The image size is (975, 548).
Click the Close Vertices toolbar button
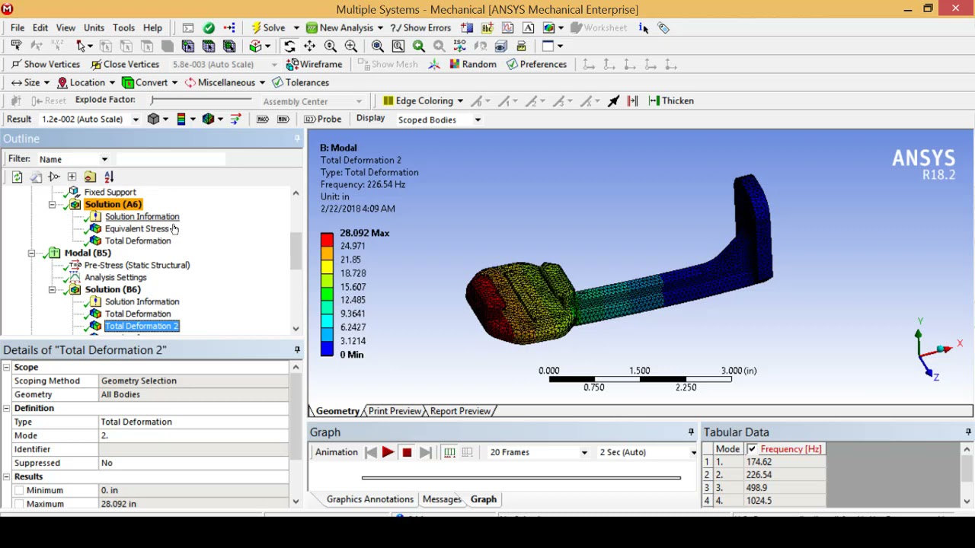pyautogui.click(x=125, y=64)
